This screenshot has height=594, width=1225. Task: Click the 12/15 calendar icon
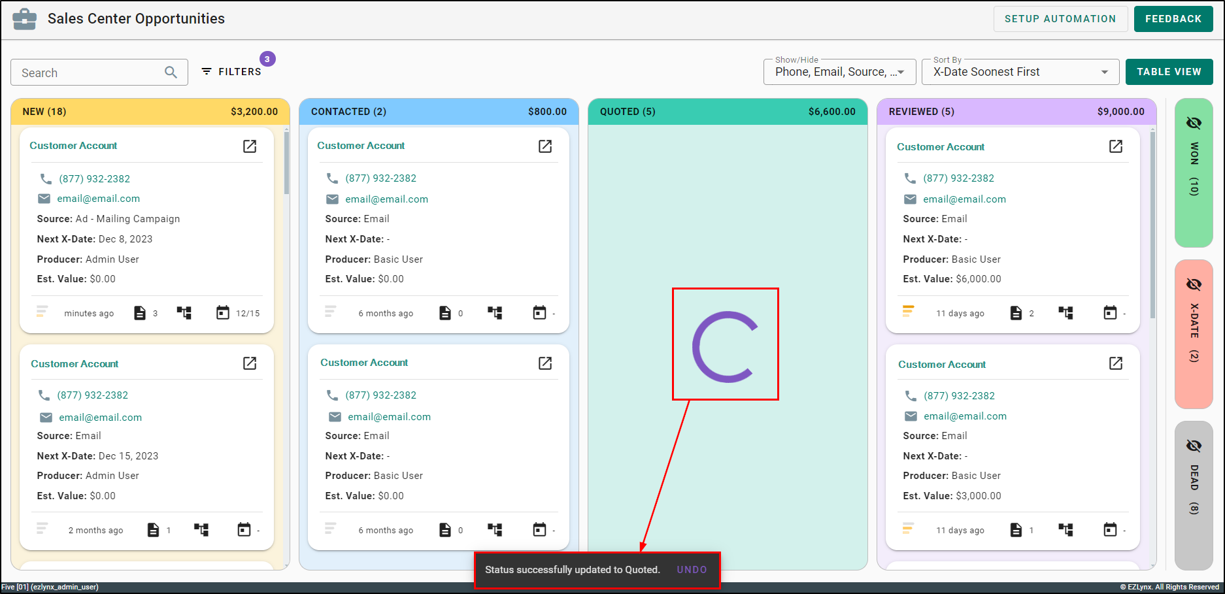click(x=223, y=313)
